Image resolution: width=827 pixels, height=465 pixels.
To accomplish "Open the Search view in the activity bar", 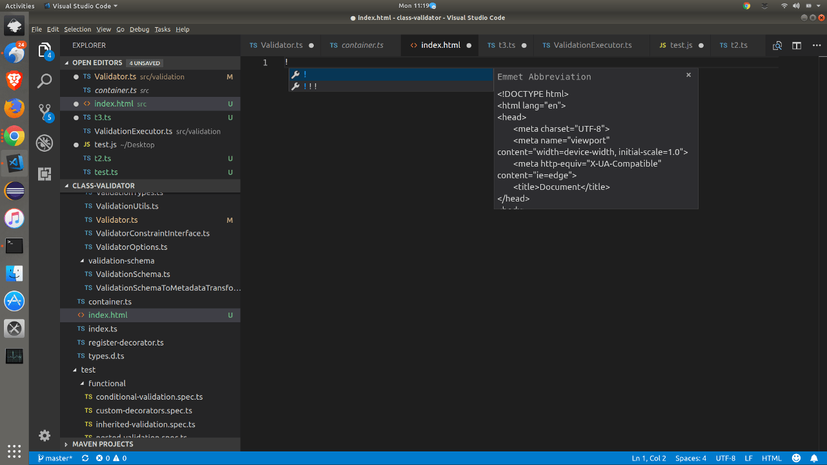I will (x=44, y=81).
